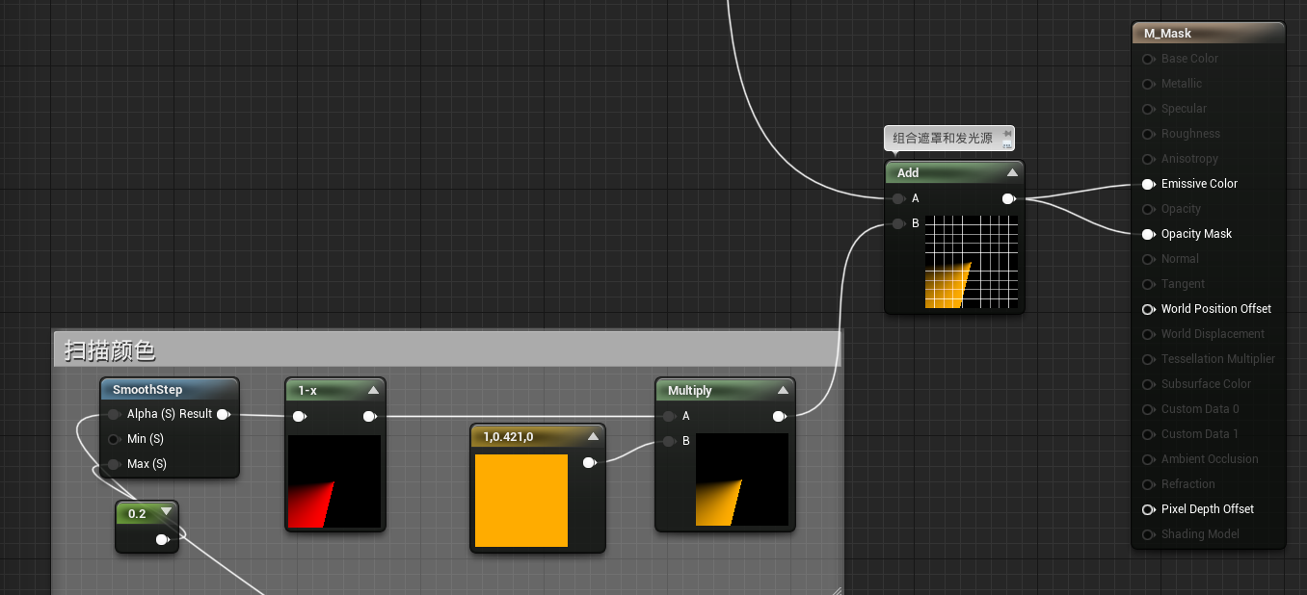1307x595 pixels.
Task: Select the M_Mask node title bar
Action: point(1208,34)
